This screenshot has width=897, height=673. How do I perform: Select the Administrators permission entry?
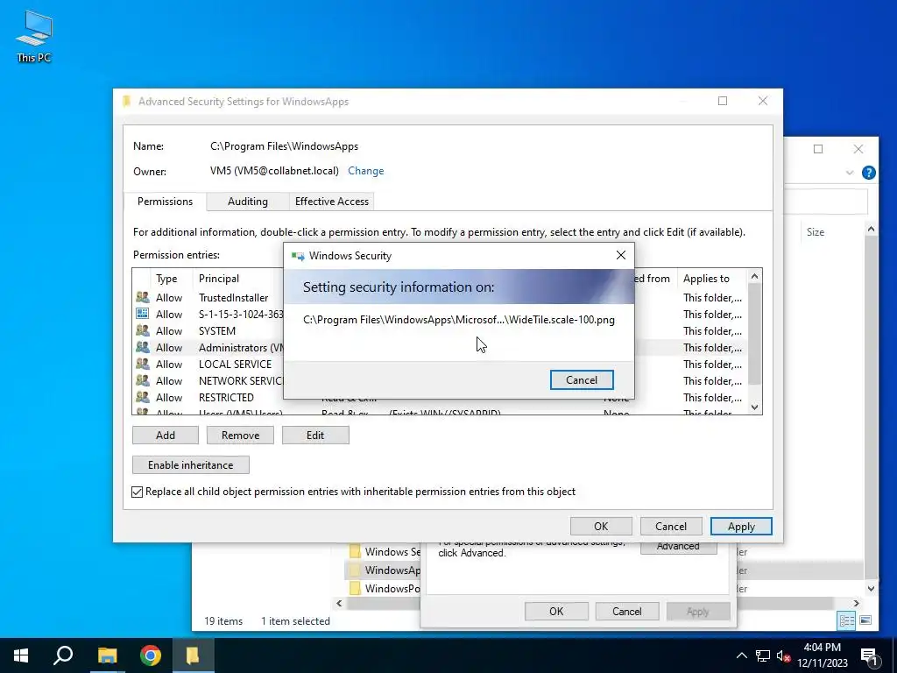440,347
